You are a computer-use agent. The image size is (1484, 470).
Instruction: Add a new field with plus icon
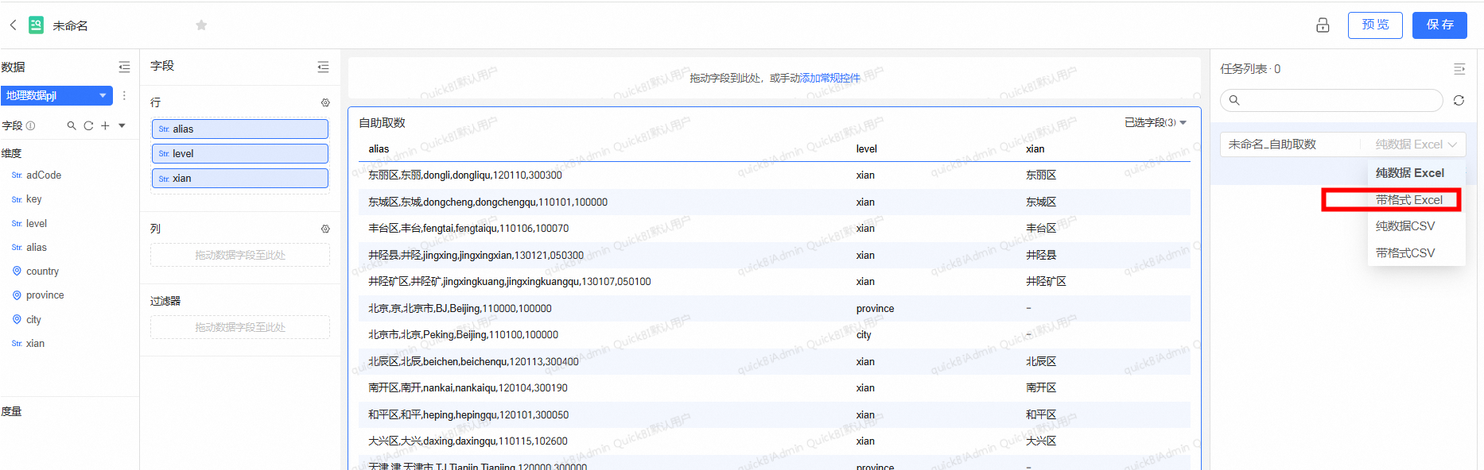(105, 125)
